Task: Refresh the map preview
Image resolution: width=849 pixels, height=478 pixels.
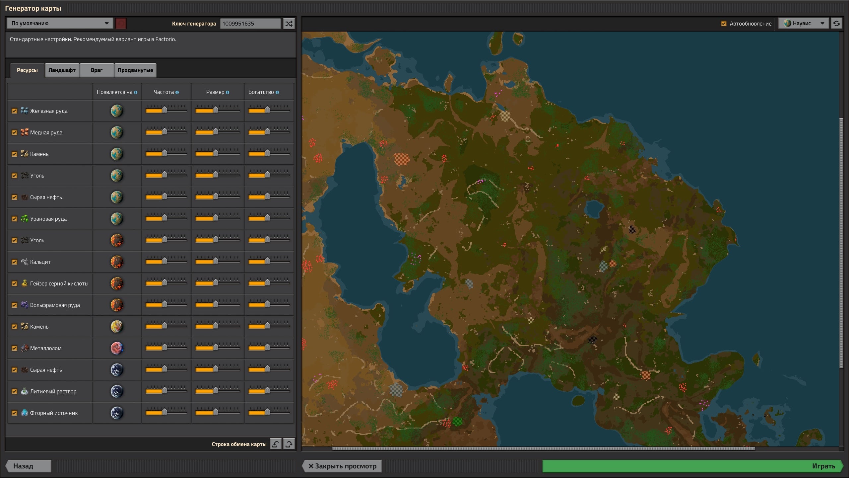Action: (836, 24)
